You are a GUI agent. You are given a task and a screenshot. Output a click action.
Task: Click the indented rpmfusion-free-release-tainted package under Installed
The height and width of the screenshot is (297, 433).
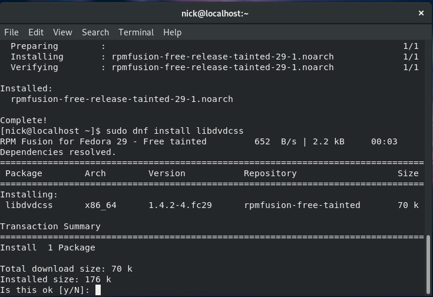click(122, 99)
